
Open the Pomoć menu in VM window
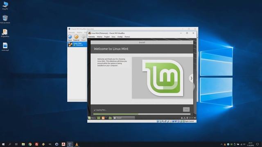(x=127, y=37)
